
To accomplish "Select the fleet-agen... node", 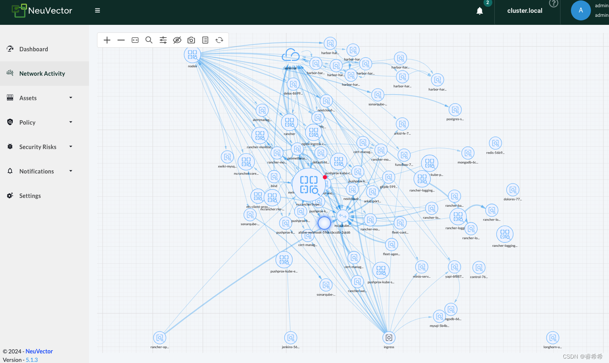I will (x=392, y=244).
